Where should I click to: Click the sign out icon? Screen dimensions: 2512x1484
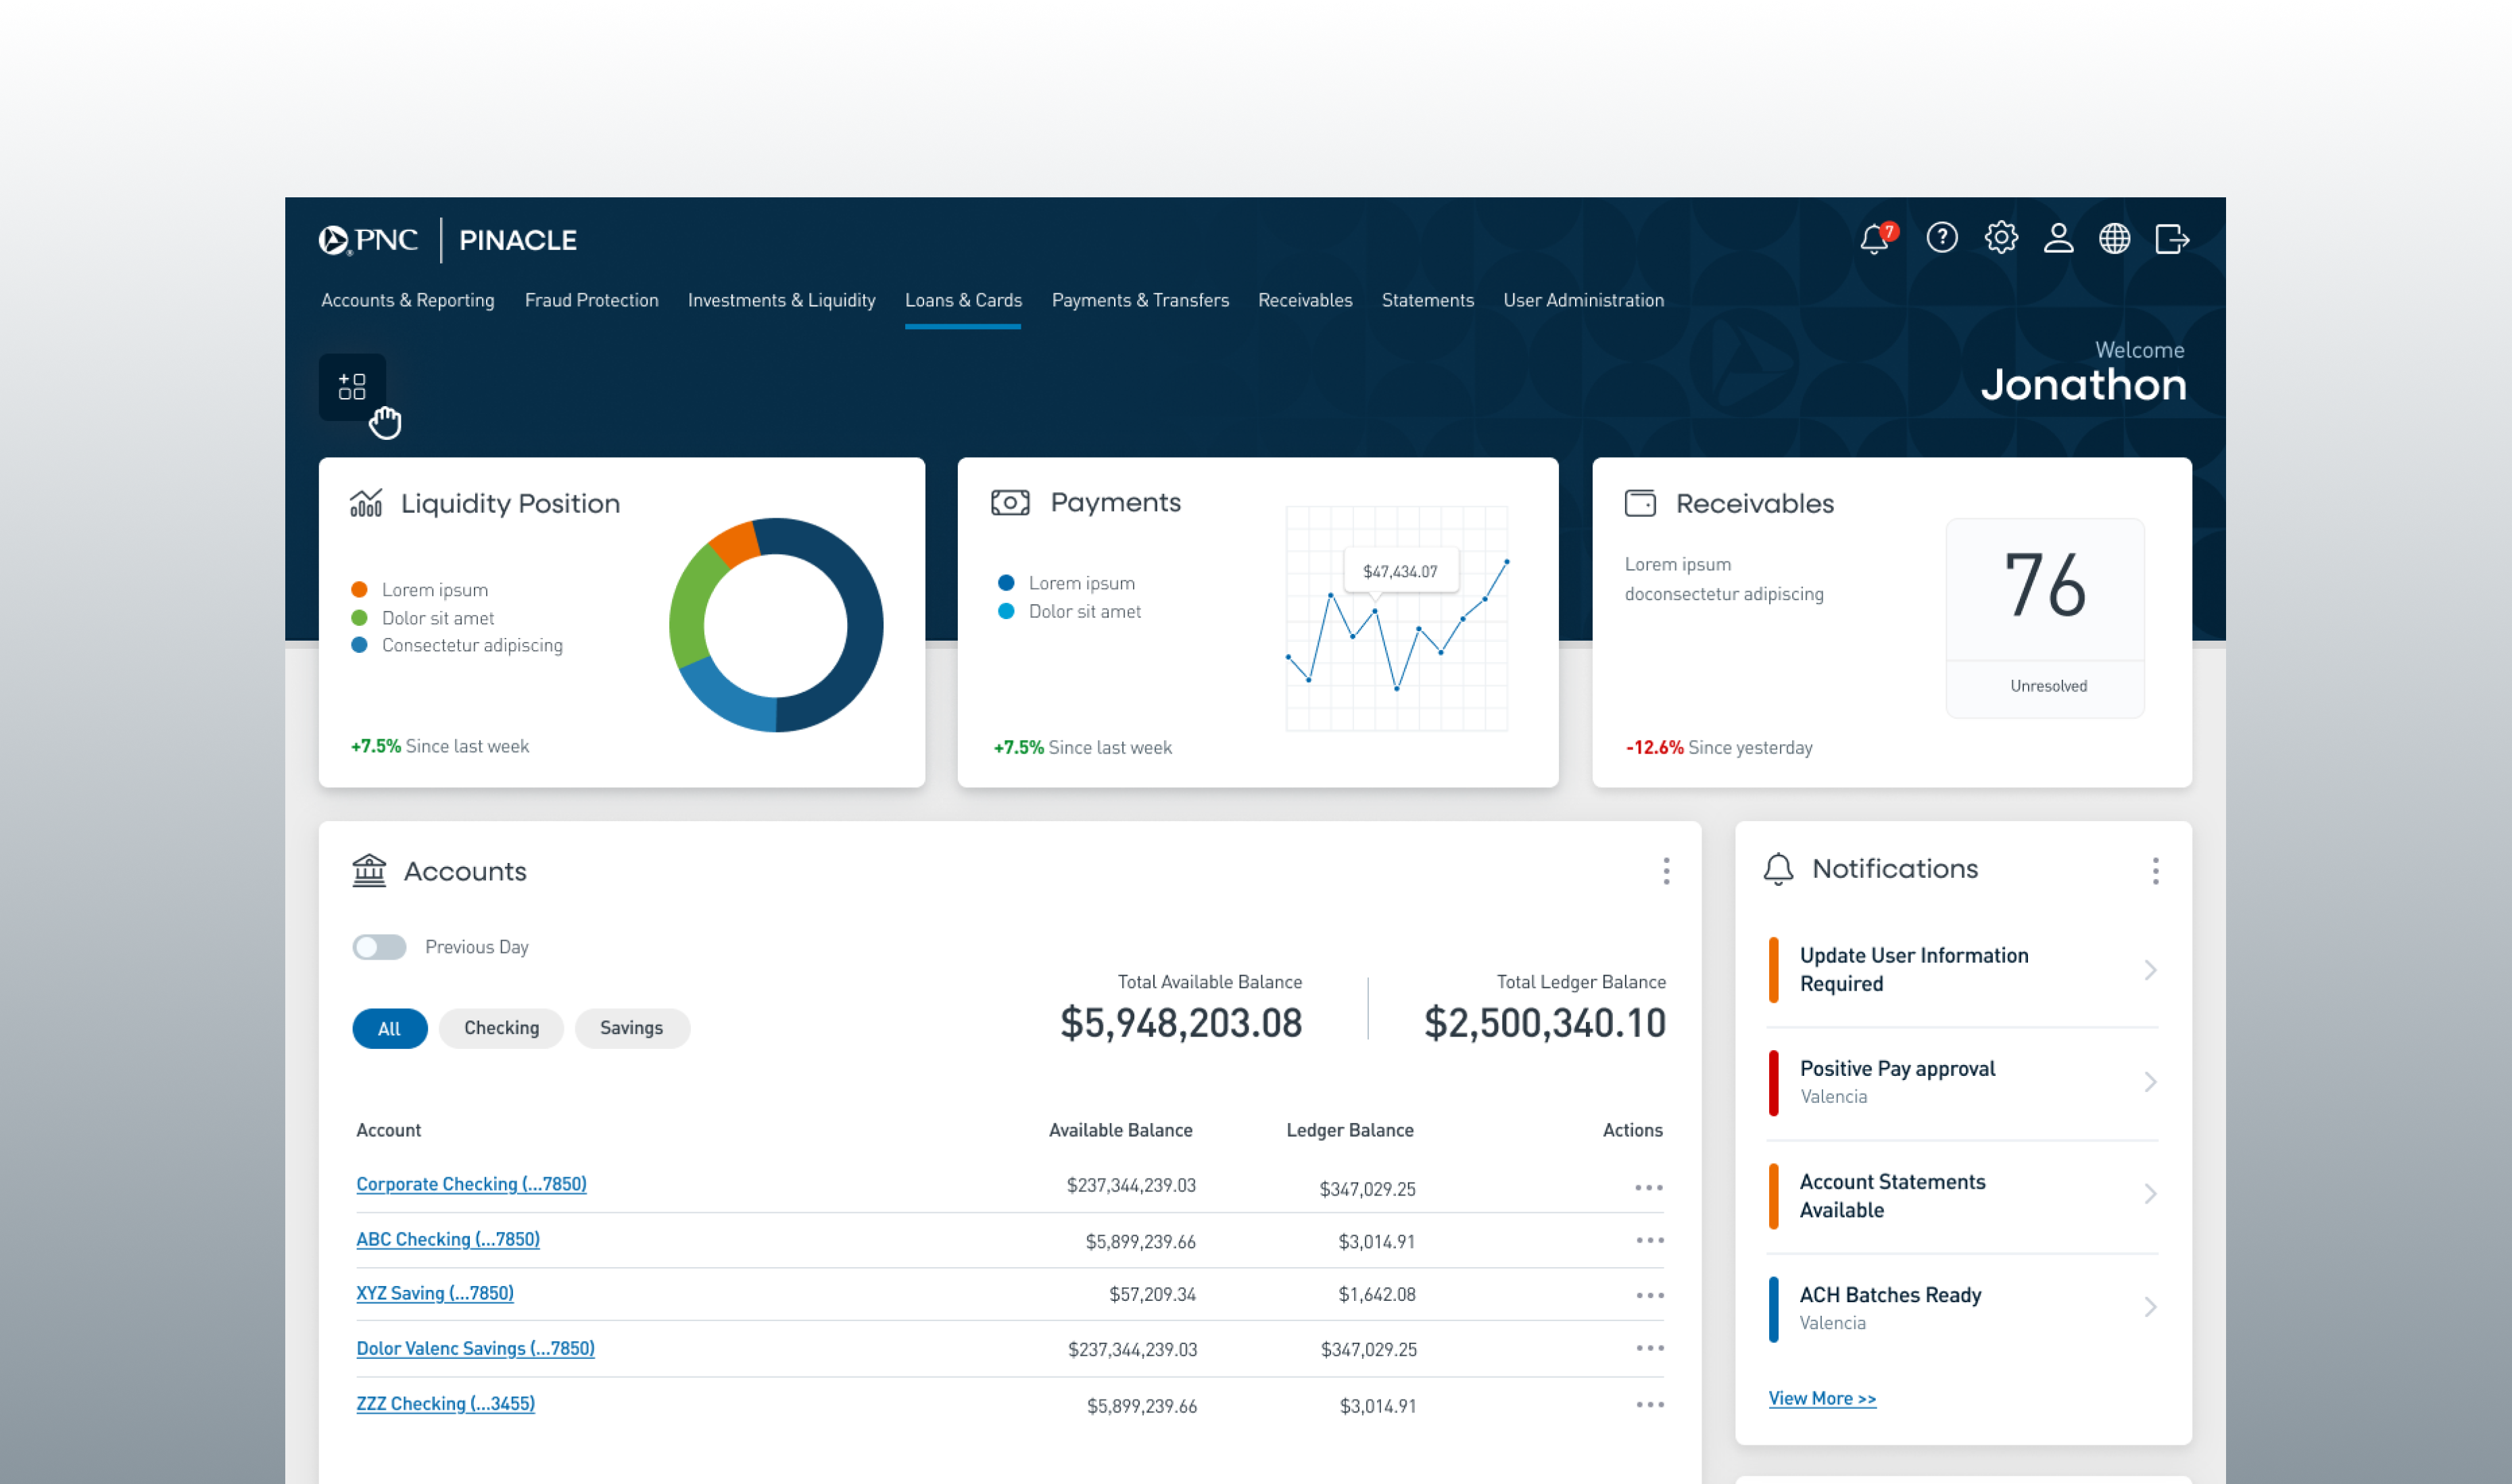(x=2173, y=238)
